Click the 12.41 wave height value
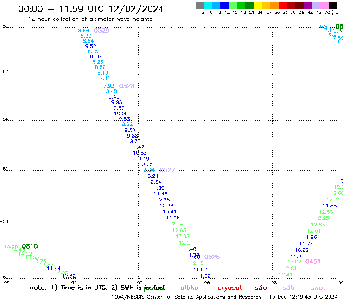This screenshot has width=343, height=301. click(x=286, y=275)
